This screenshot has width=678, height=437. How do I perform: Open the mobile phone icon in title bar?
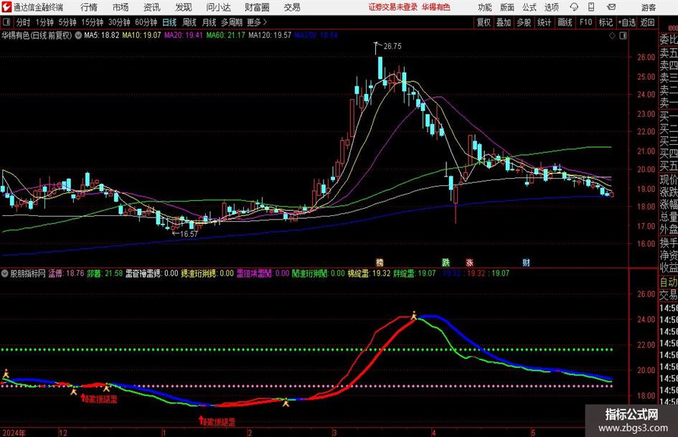click(591, 7)
